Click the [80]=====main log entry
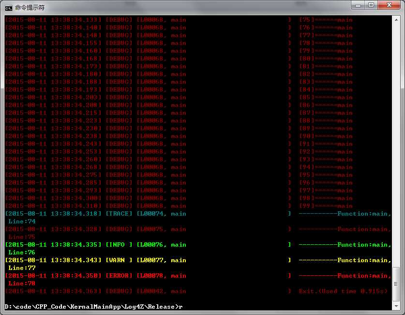This screenshot has height=315, width=405. coord(326,59)
